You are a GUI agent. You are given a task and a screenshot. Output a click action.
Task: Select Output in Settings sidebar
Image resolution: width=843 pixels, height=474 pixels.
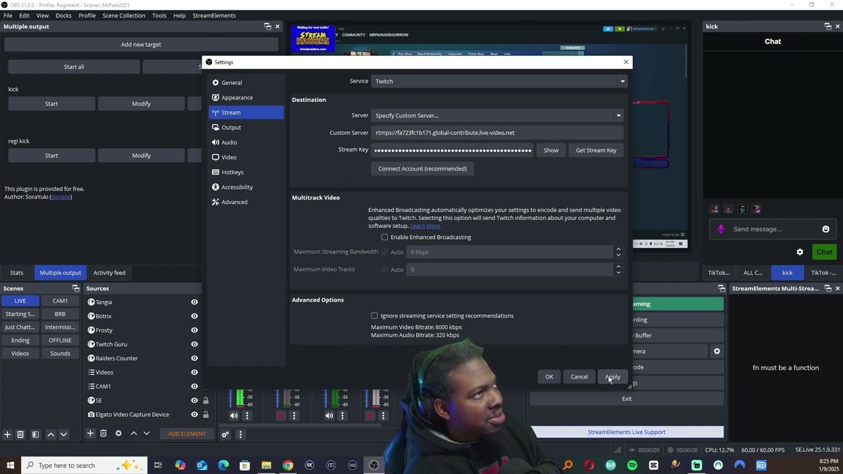(x=246, y=127)
